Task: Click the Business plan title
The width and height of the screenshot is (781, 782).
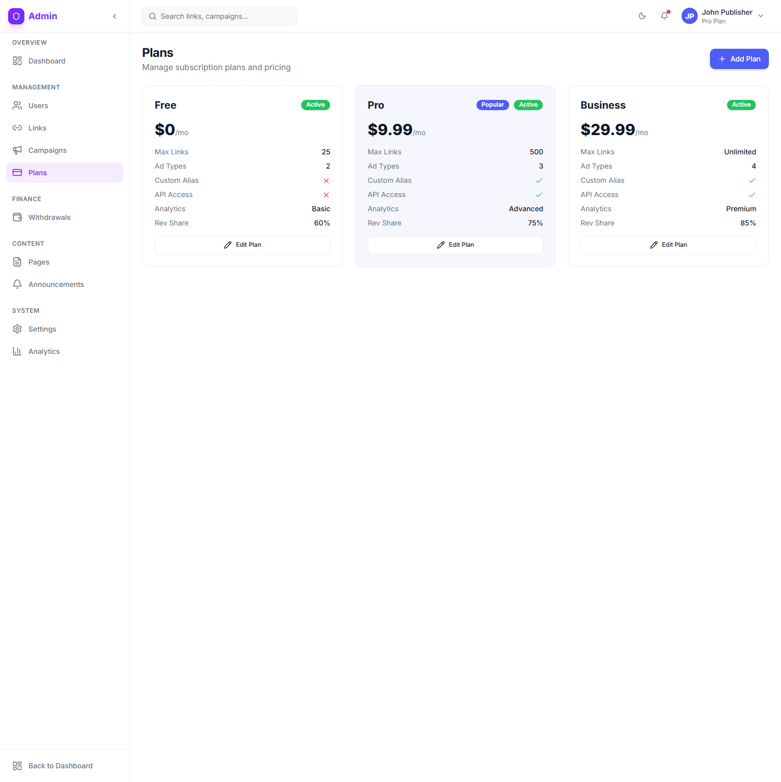Action: point(603,105)
